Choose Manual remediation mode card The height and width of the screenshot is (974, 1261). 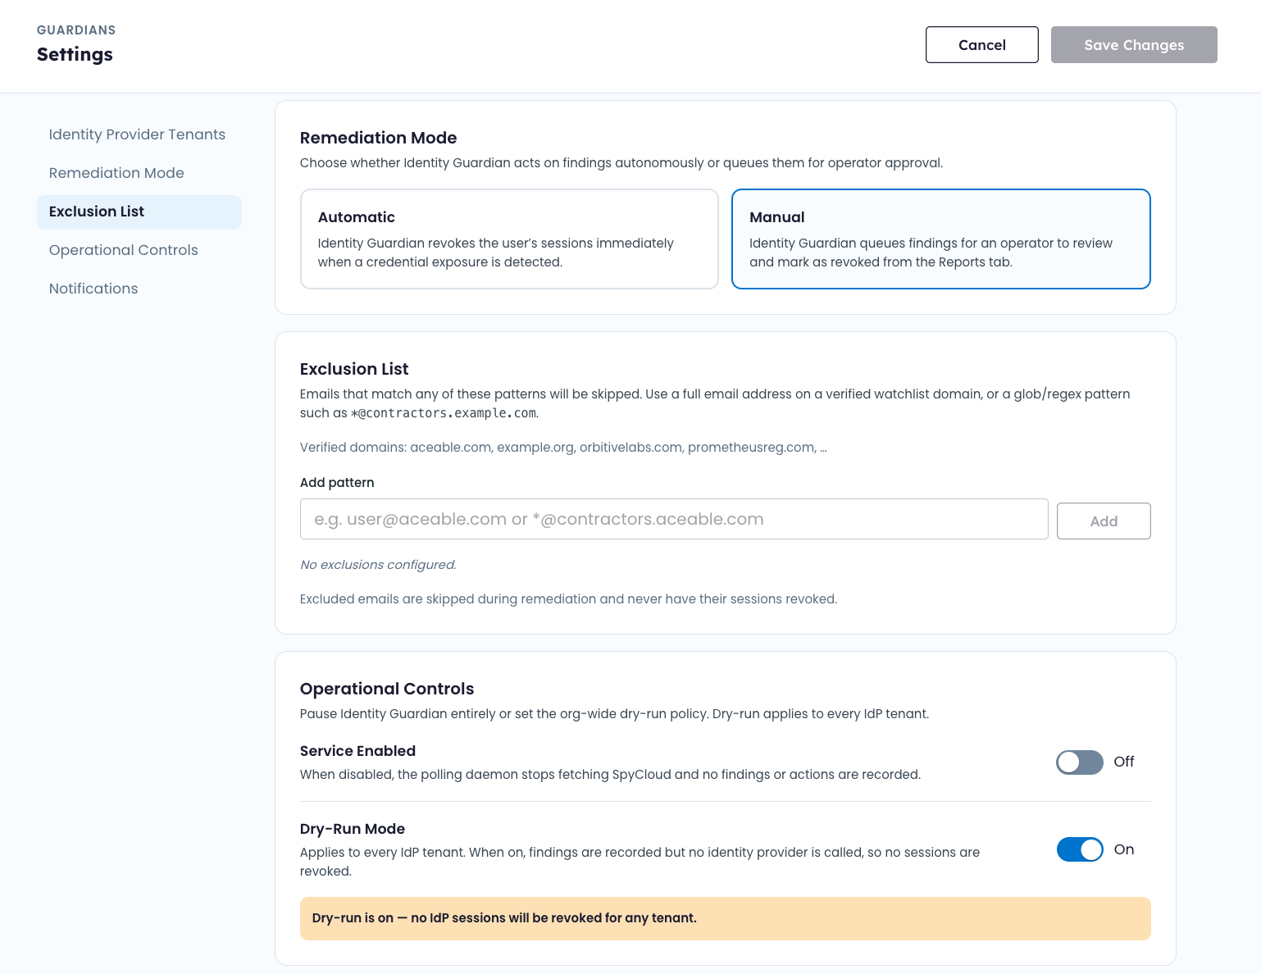(941, 239)
